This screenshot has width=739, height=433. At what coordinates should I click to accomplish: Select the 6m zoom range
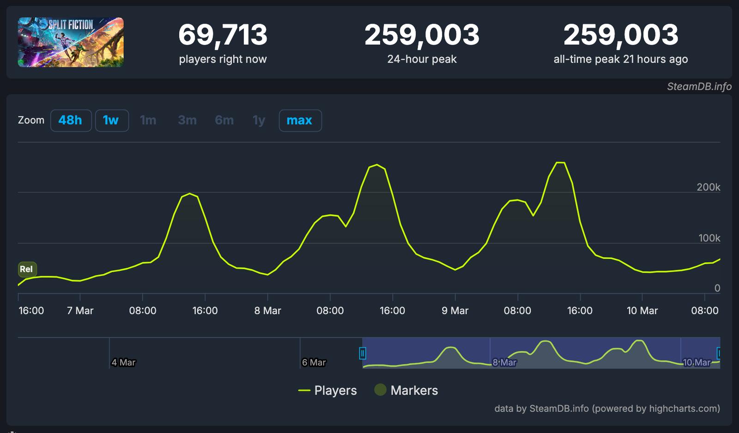(x=224, y=120)
